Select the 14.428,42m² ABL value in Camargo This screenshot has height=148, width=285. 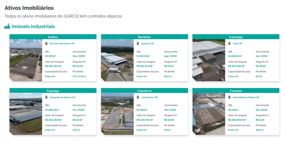235,56
